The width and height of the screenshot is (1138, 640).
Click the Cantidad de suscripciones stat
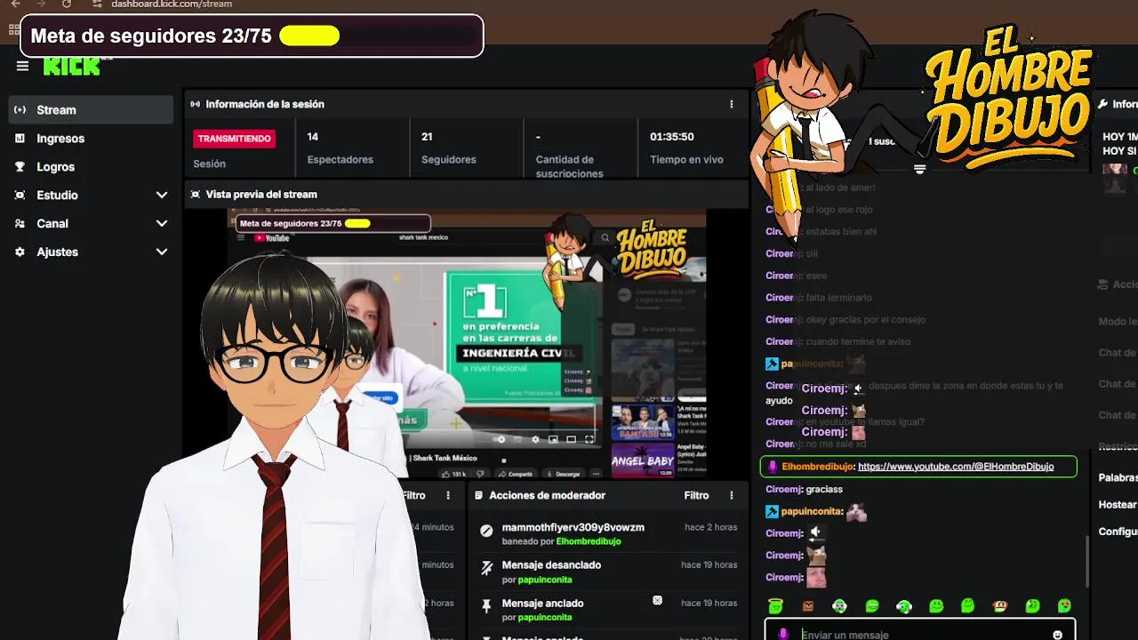(x=570, y=155)
